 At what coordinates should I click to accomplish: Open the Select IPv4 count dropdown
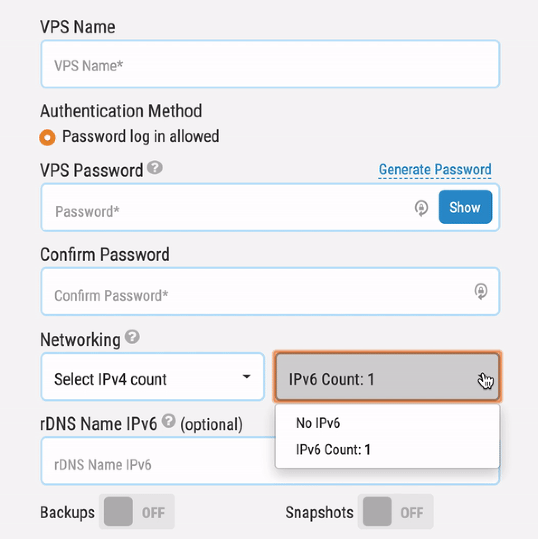click(152, 377)
